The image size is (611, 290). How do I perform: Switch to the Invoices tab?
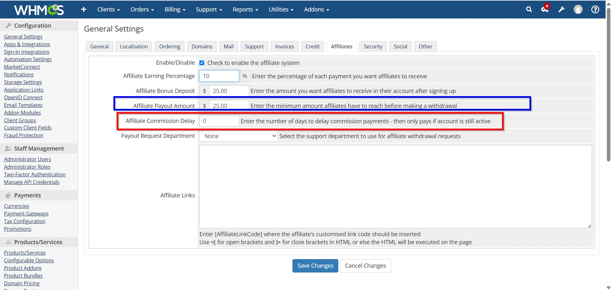[x=284, y=46]
